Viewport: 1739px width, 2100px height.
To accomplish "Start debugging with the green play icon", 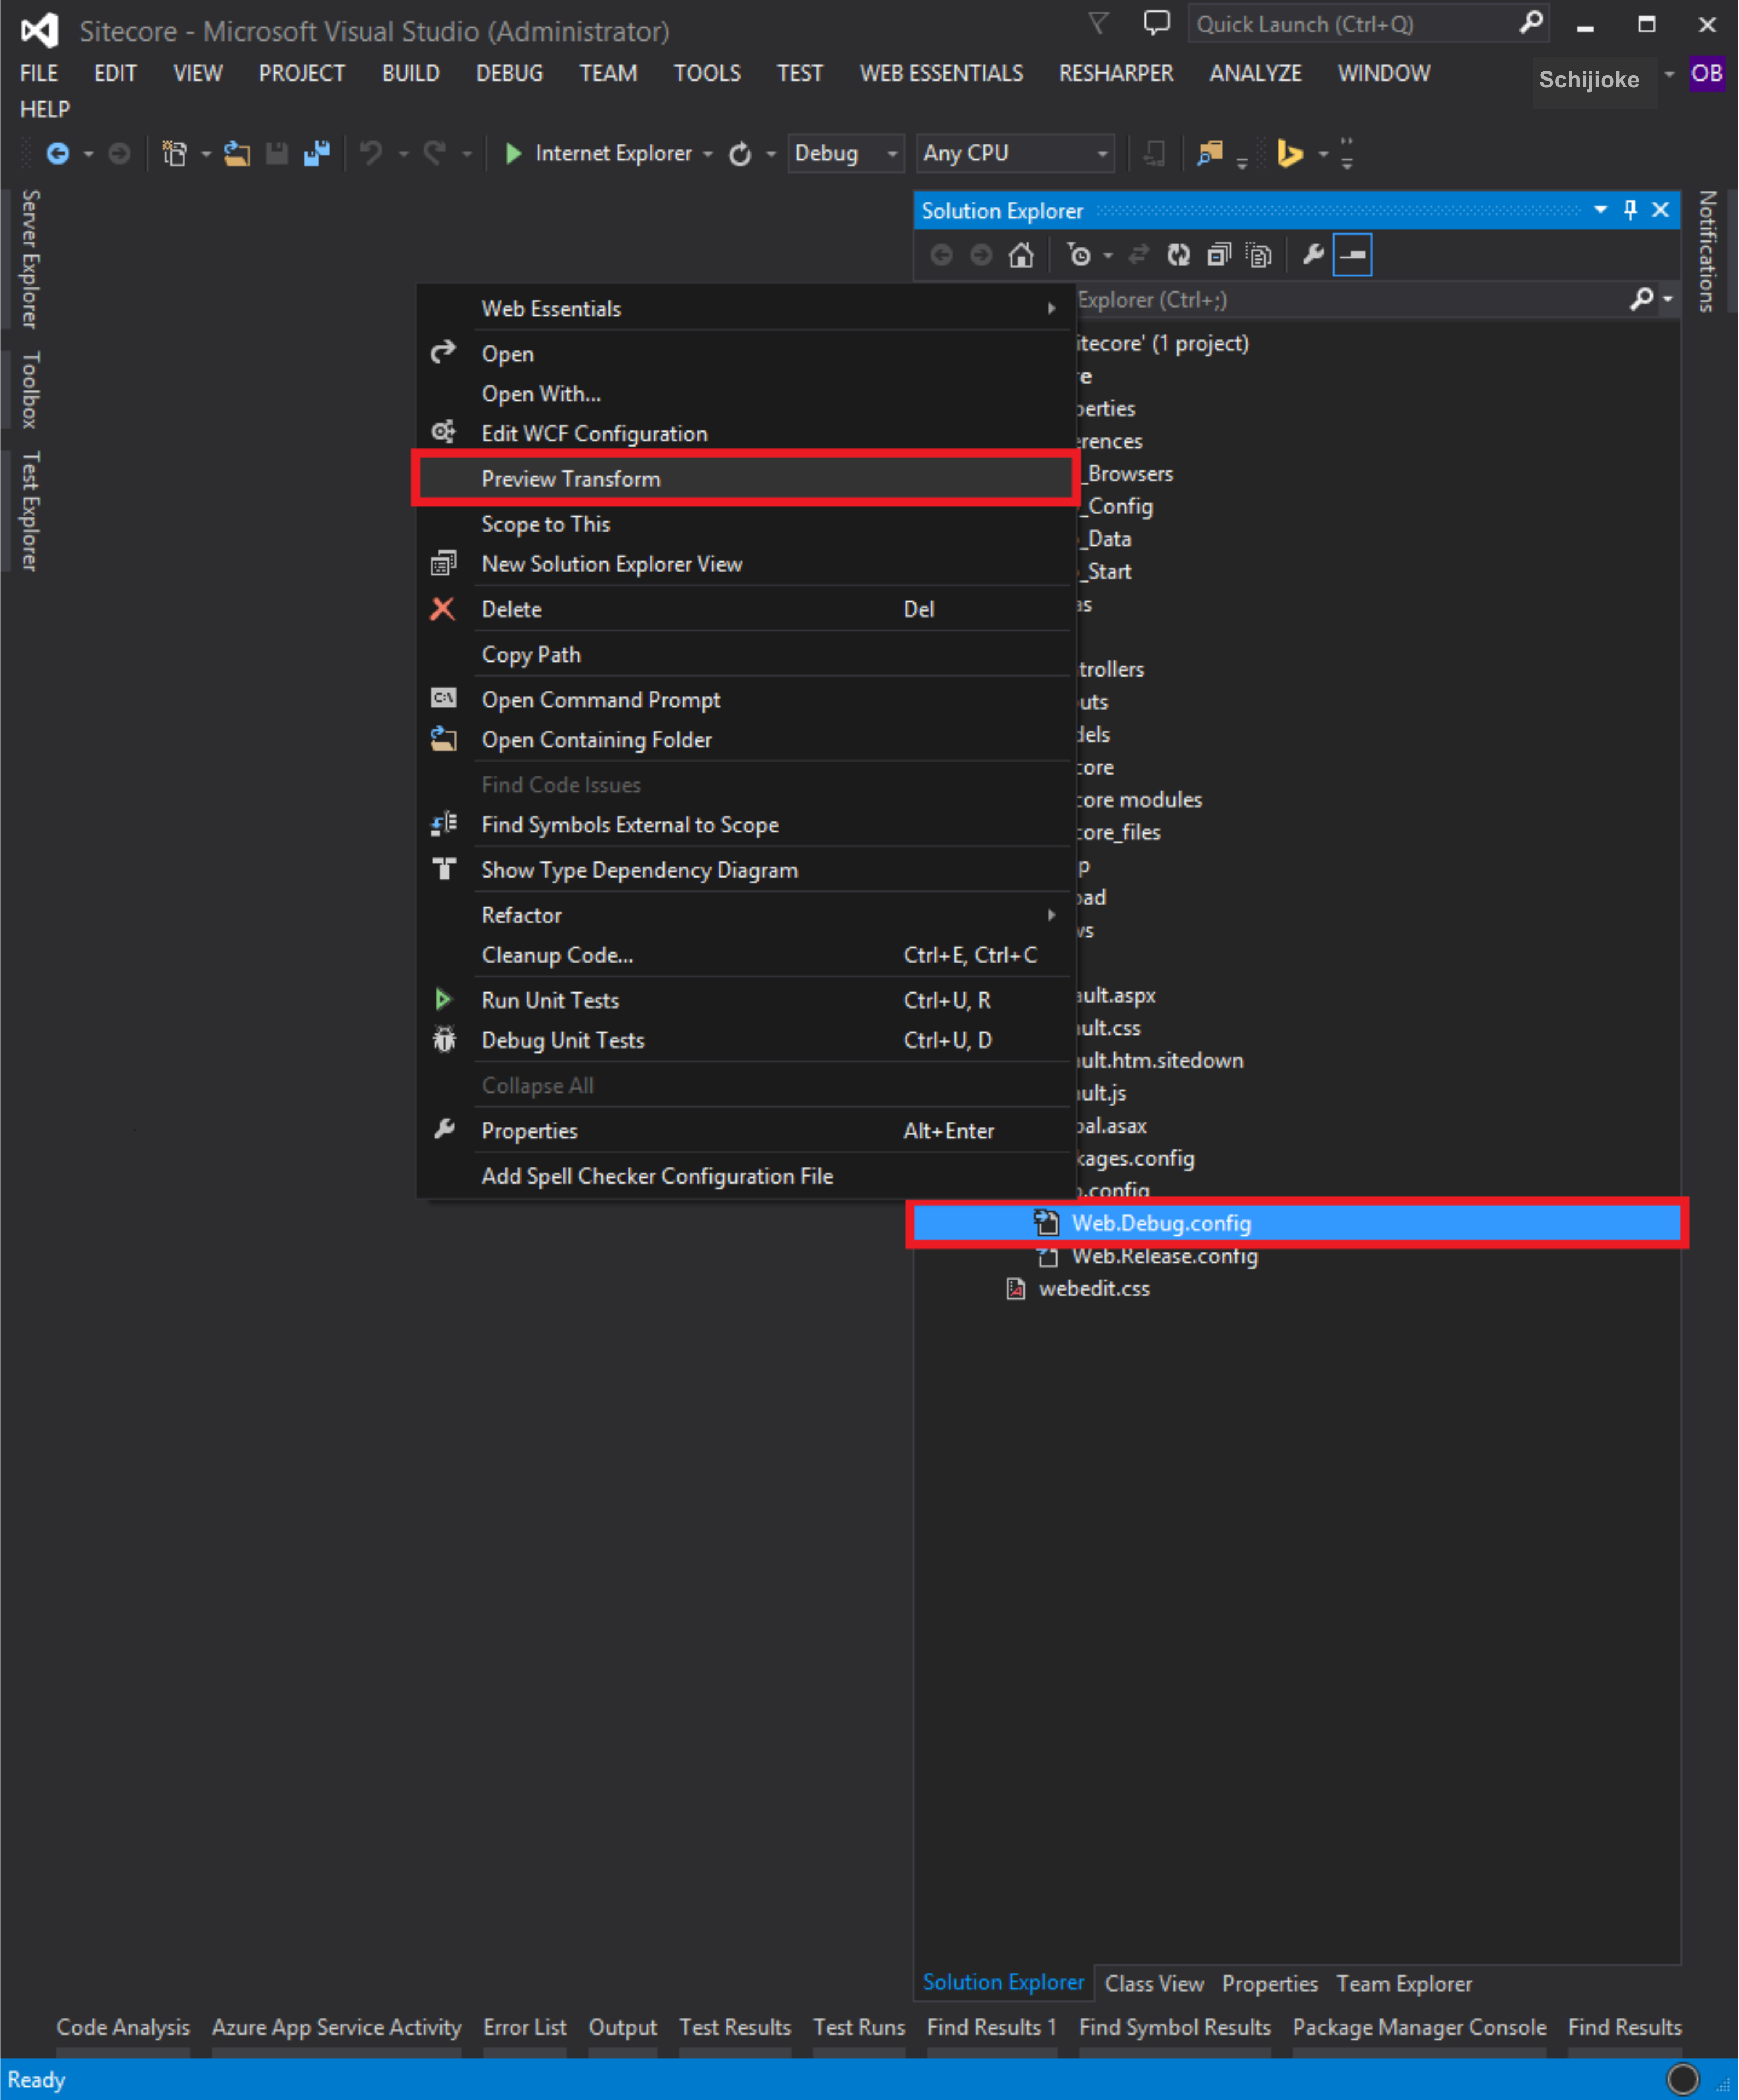I will pyautogui.click(x=513, y=153).
